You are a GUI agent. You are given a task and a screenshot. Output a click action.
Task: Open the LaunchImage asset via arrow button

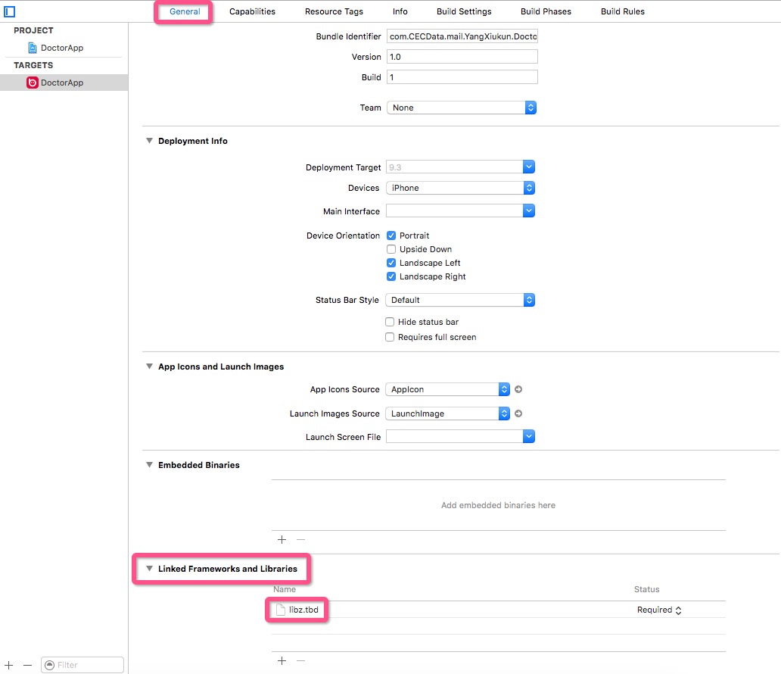(518, 413)
